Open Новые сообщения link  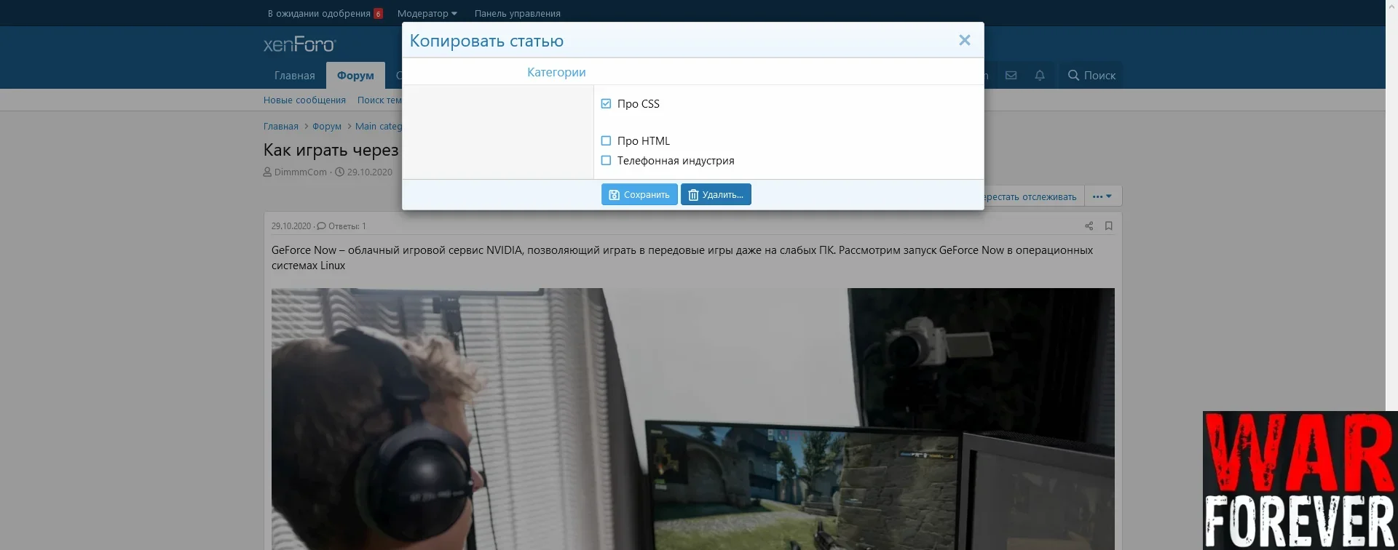(304, 100)
